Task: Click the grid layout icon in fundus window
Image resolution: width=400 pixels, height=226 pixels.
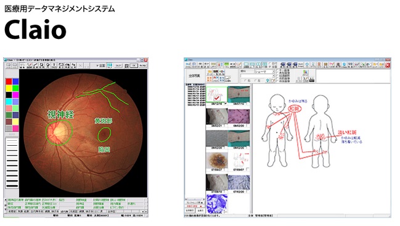Action: [110, 65]
